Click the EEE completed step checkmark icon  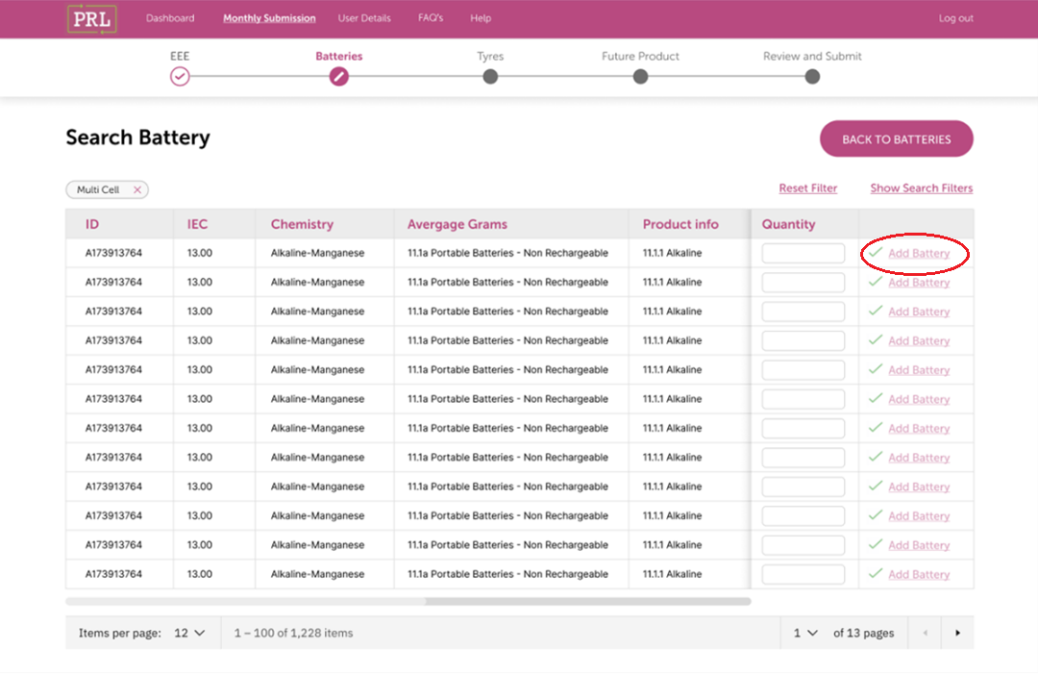click(x=180, y=77)
